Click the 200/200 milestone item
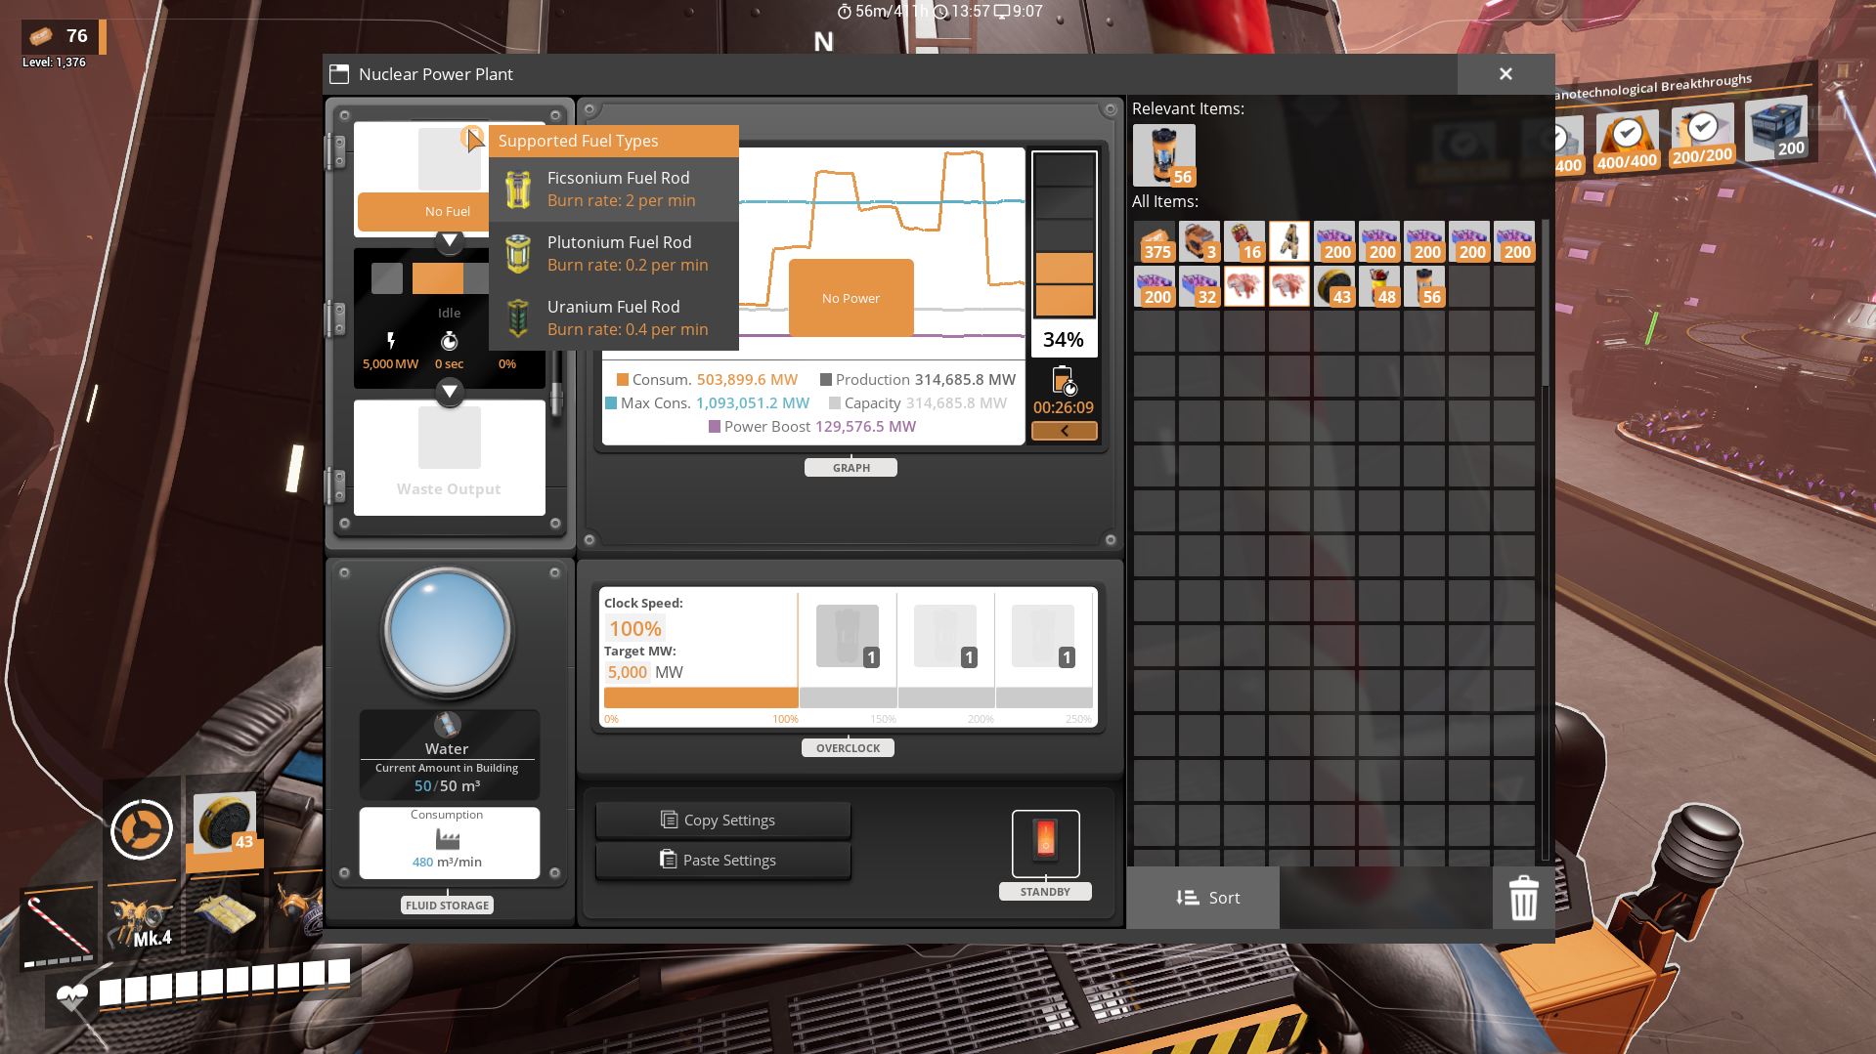Viewport: 1876px width, 1054px height. tap(1702, 134)
